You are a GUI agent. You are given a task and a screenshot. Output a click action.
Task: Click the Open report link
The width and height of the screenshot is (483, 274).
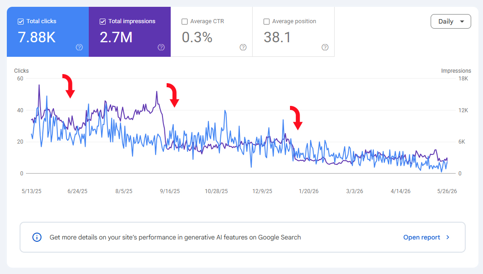tap(422, 237)
